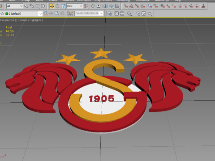Toggle Percent Snap
Viewport: 215px width, 161px height.
(x=137, y=6)
